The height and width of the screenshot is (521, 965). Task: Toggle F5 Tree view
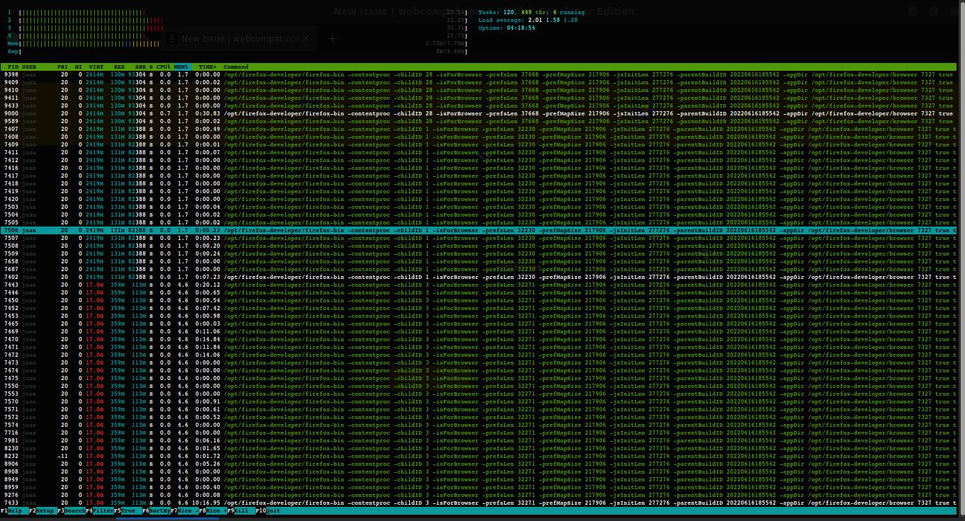point(128,510)
